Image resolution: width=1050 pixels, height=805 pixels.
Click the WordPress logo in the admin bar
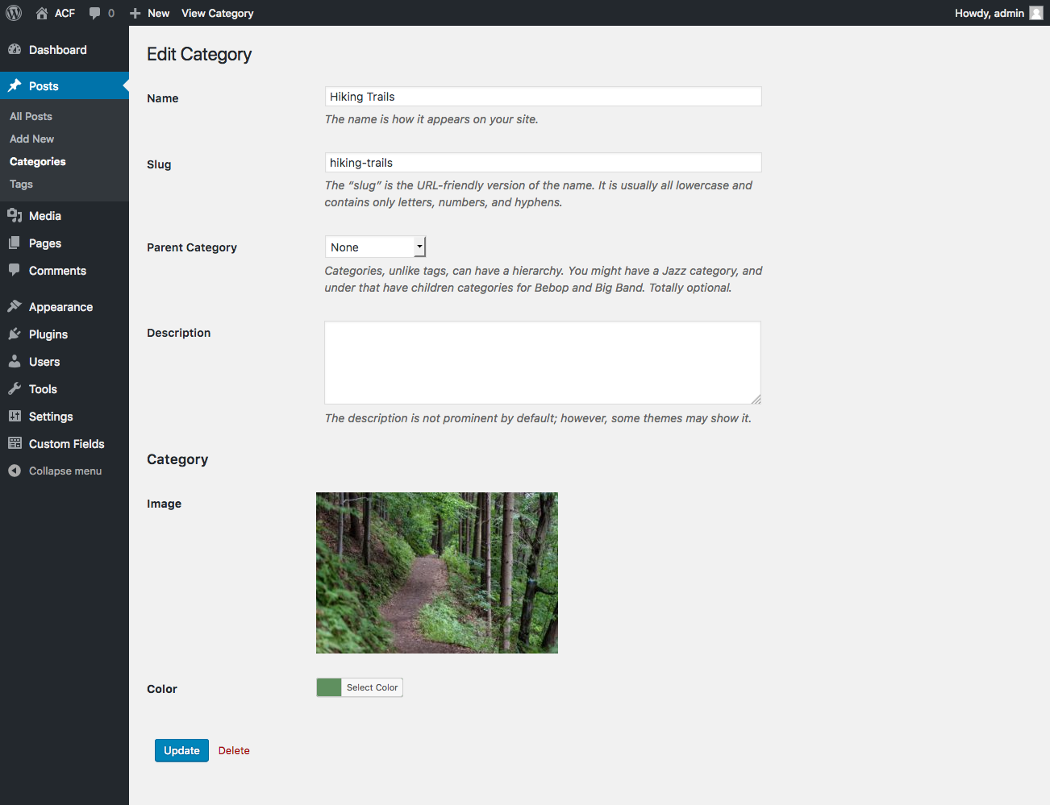(x=13, y=12)
